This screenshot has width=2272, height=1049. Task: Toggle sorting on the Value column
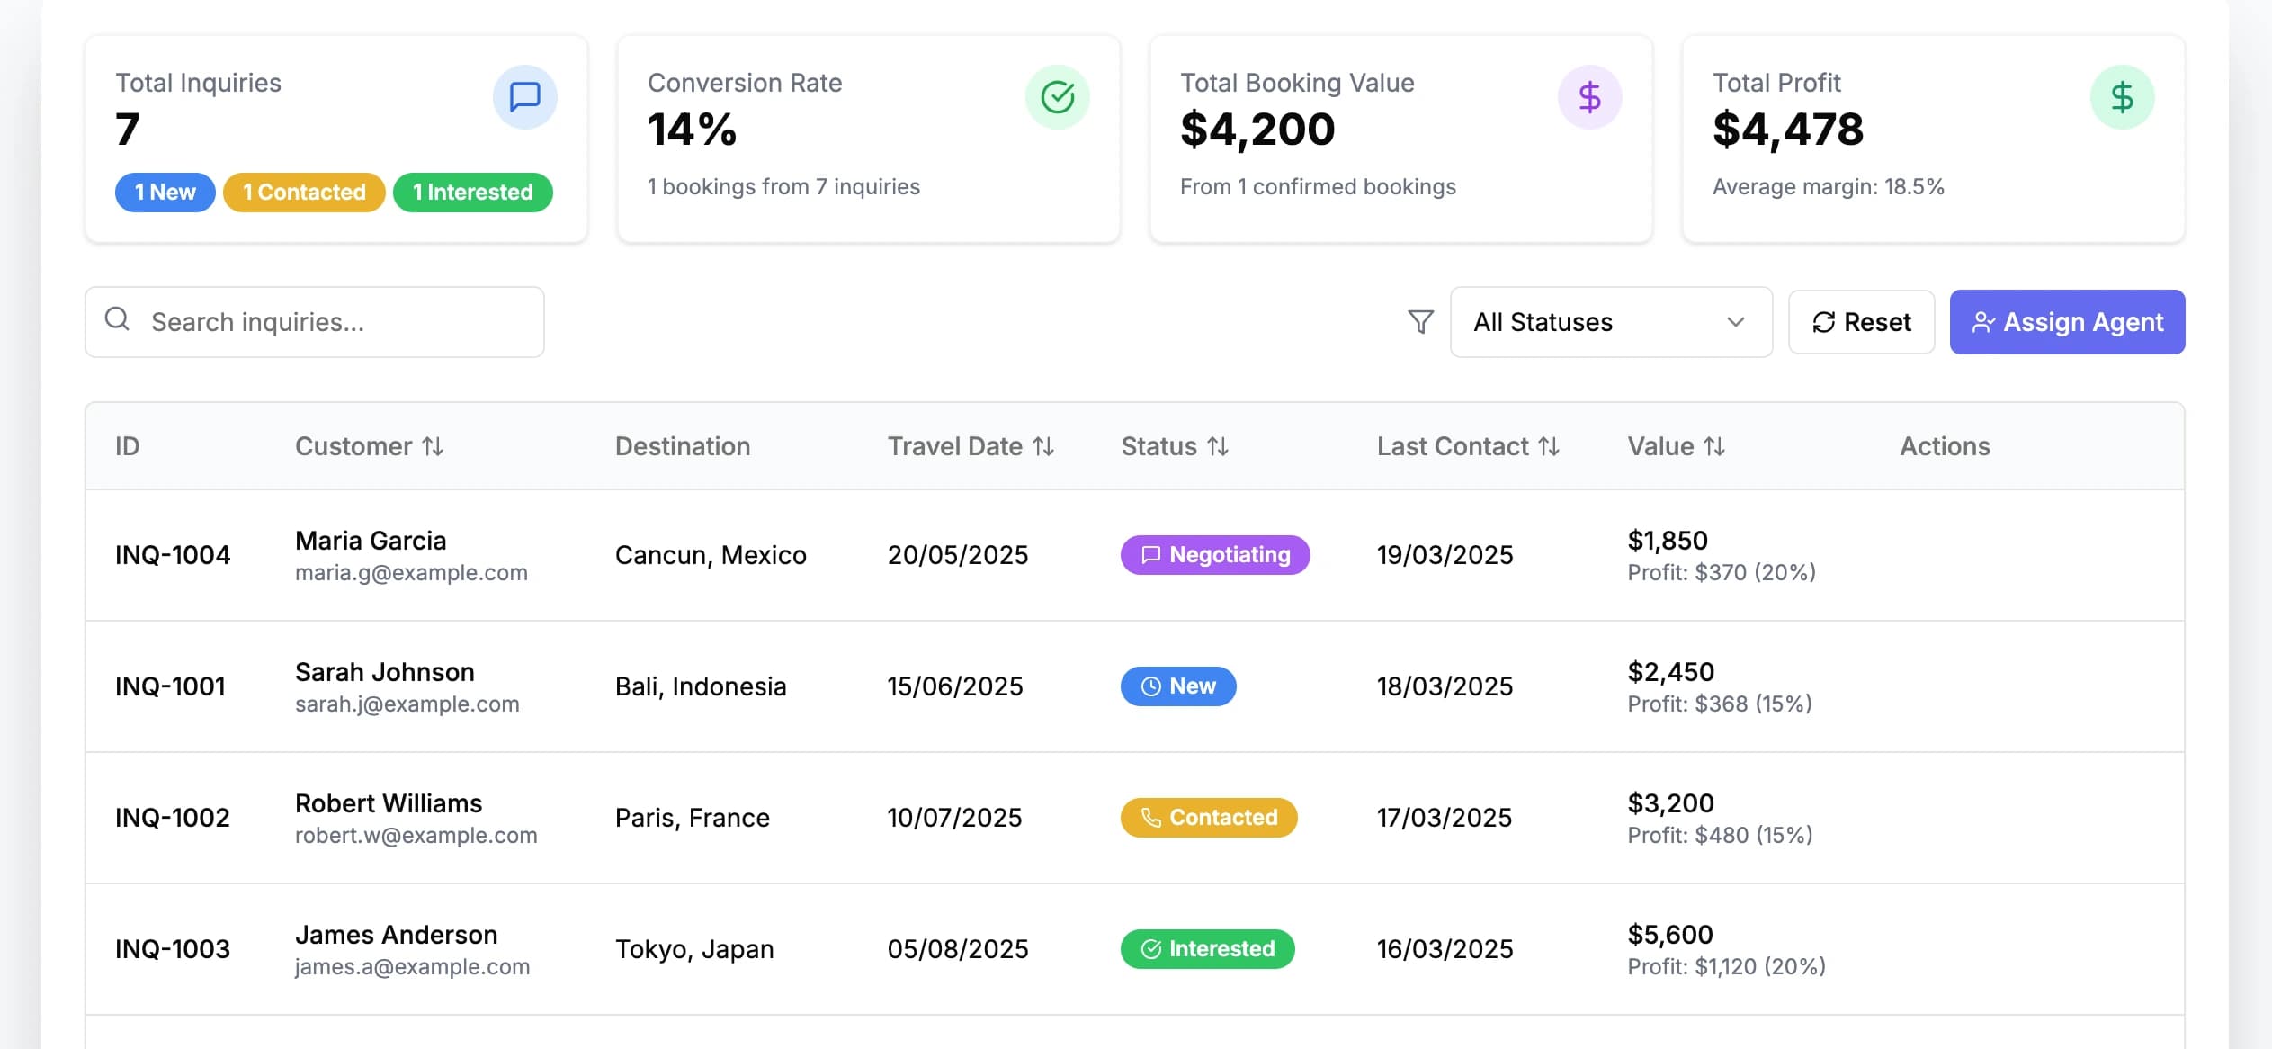[1713, 445]
